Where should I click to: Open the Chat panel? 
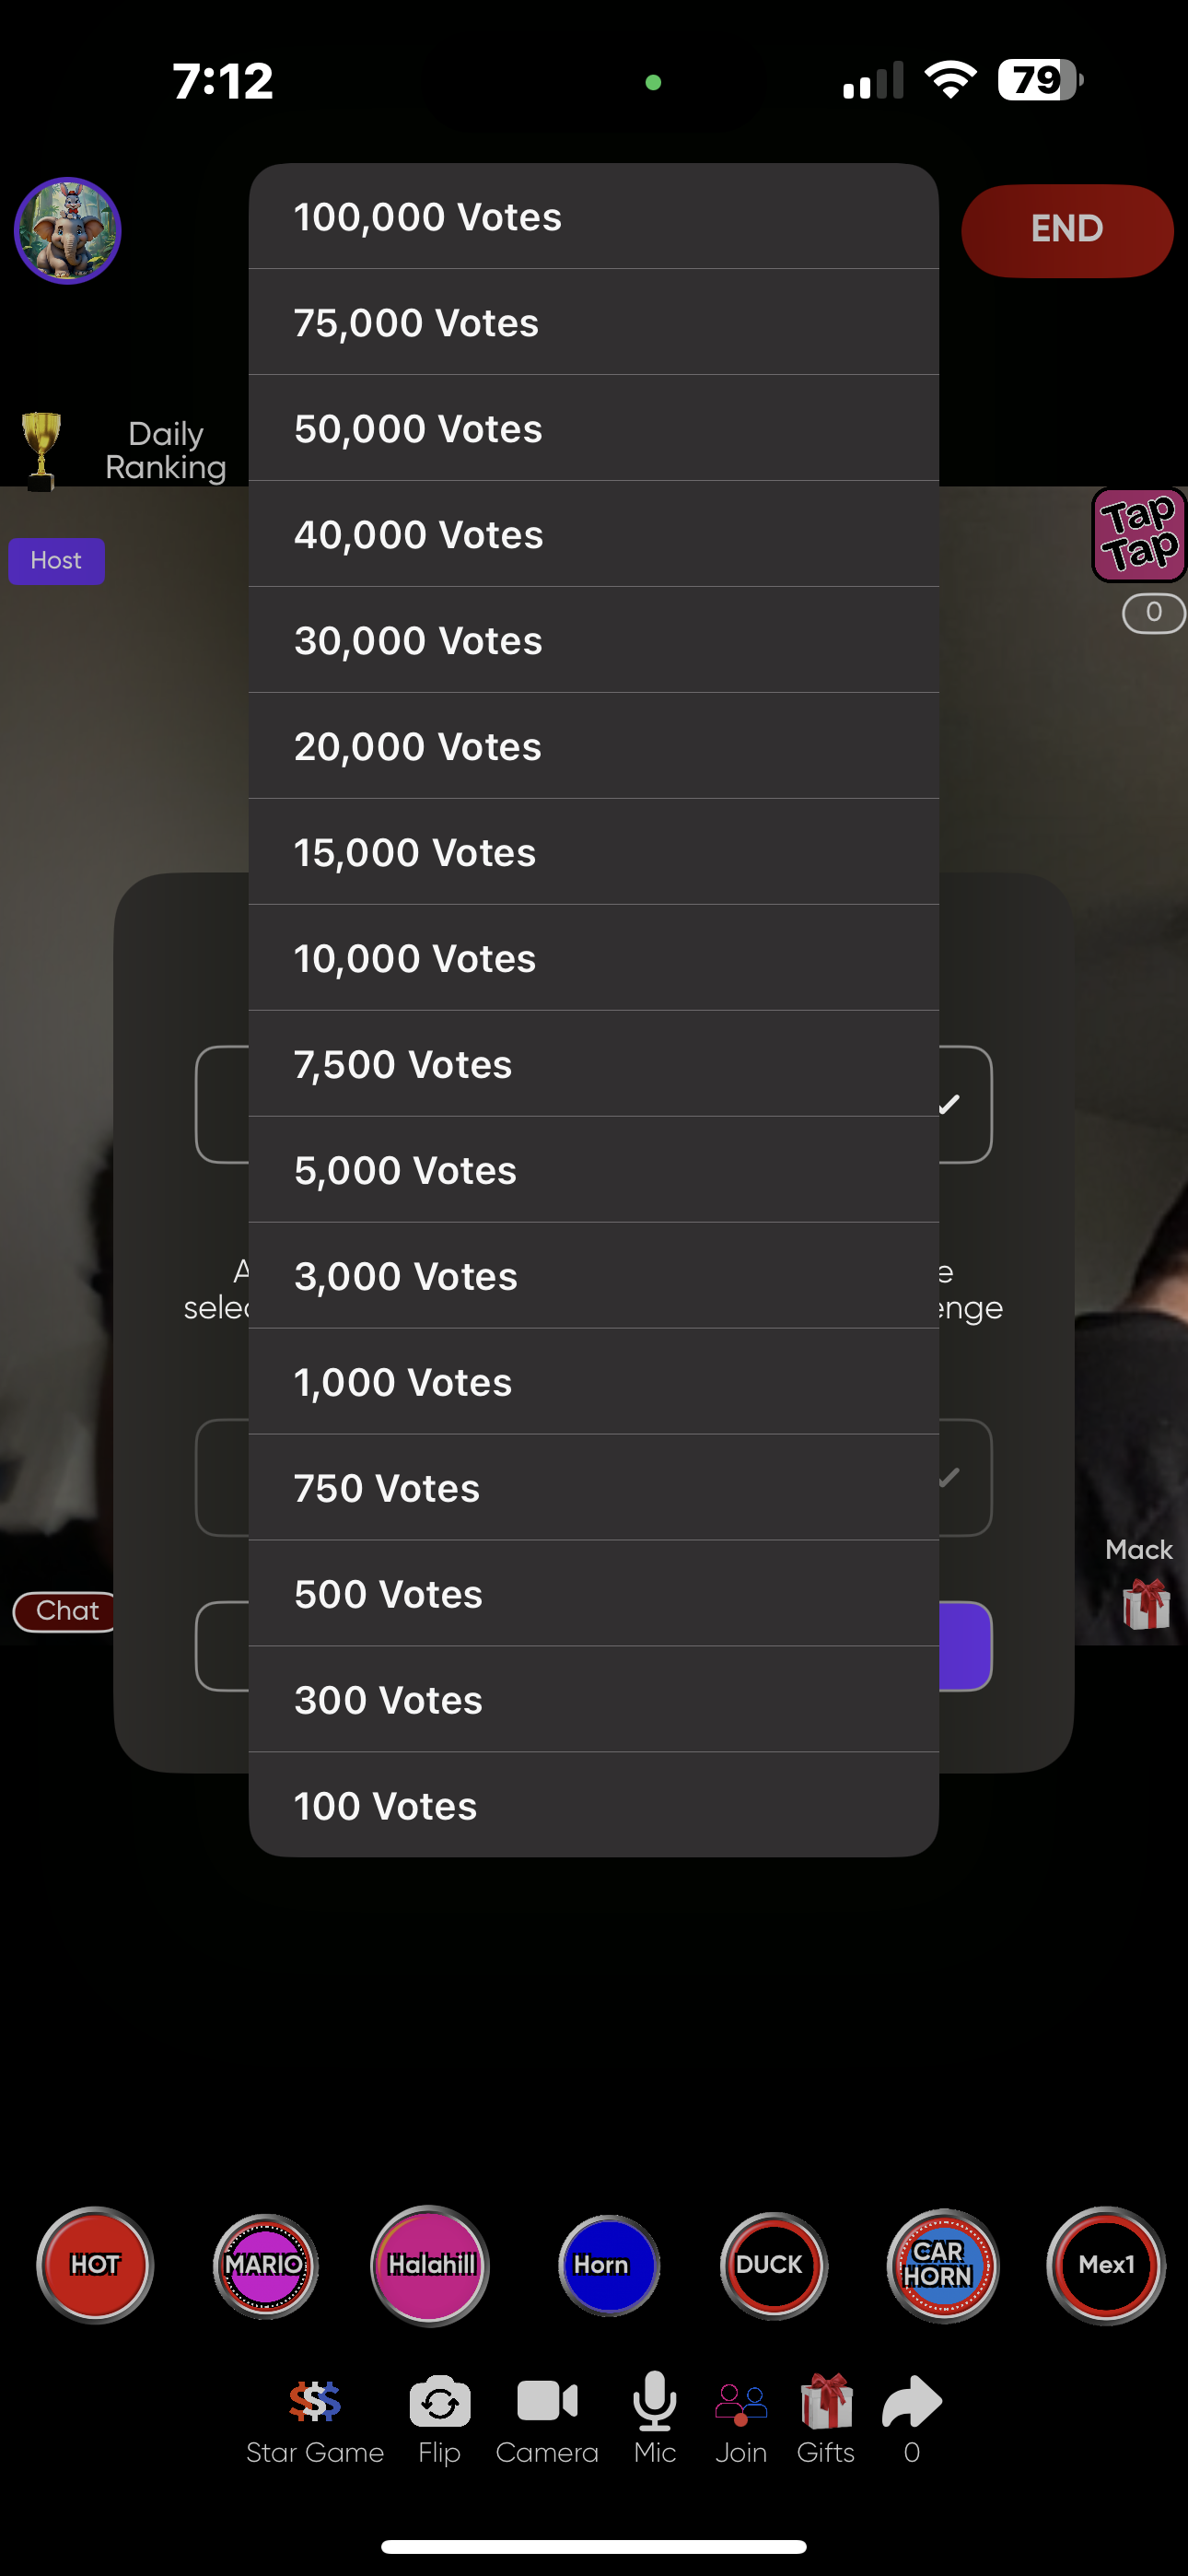[66, 1611]
